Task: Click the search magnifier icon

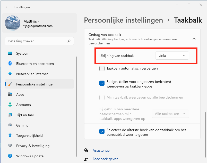Action: coord(69,41)
